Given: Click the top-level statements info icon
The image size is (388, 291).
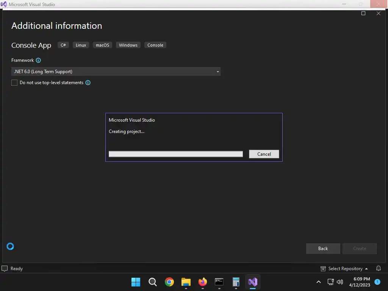Looking at the screenshot, I should pyautogui.click(x=88, y=83).
